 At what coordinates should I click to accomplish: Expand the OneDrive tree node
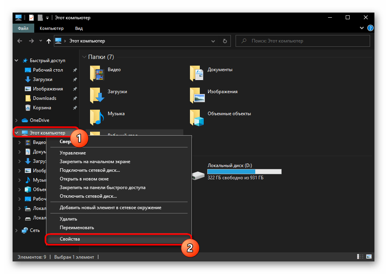(16, 120)
